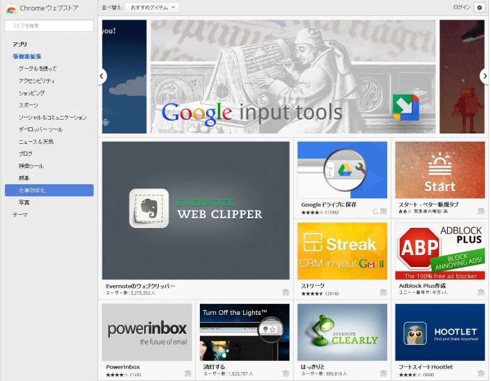
Task: Click puzzle icon on はっきりと card
Action: point(383,373)
